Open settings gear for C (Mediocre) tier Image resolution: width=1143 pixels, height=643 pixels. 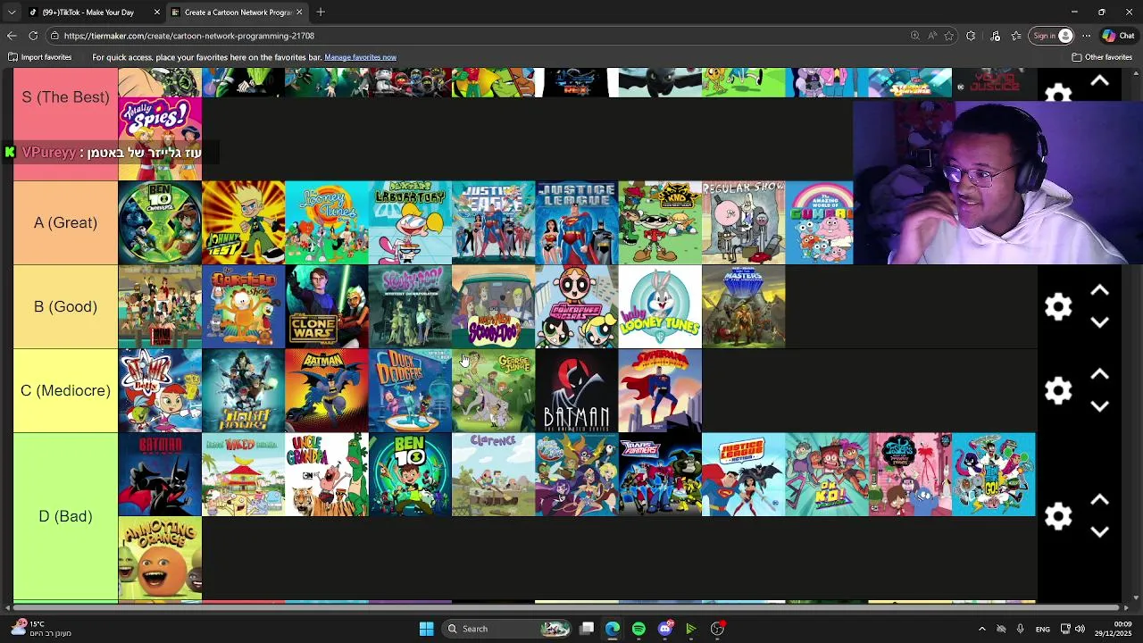coord(1058,391)
